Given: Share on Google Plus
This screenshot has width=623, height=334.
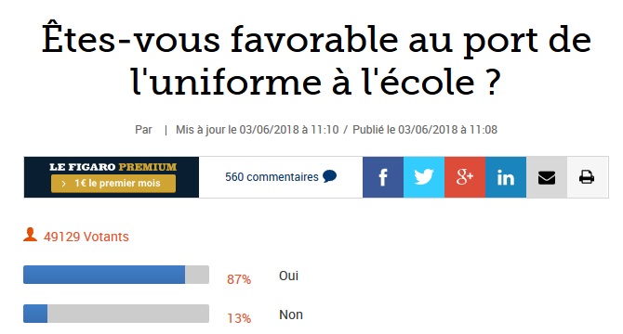Looking at the screenshot, I should pos(465,177).
